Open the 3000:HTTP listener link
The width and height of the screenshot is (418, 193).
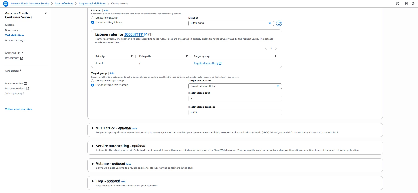(x=134, y=34)
